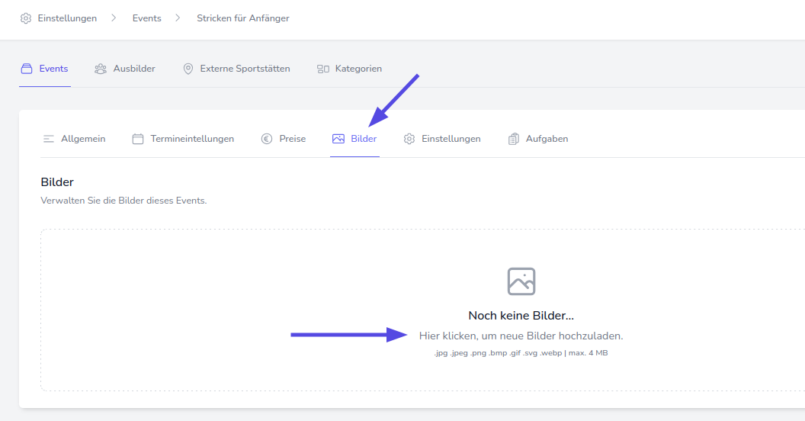Open Externe Sportstätten tab

(x=245, y=69)
